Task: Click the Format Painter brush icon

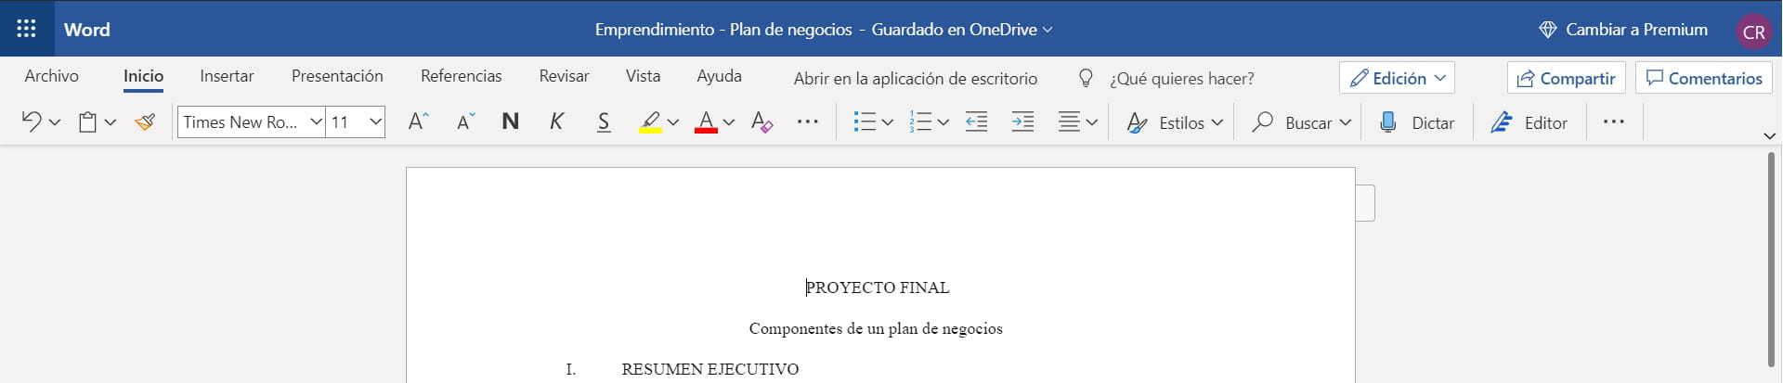Action: (x=145, y=122)
